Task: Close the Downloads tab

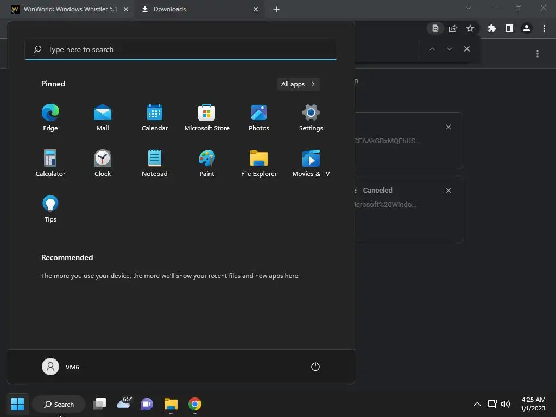Action: click(256, 9)
